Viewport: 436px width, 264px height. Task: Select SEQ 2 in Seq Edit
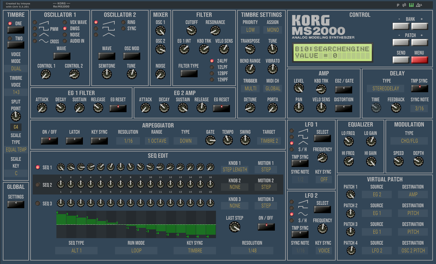coord(38,185)
